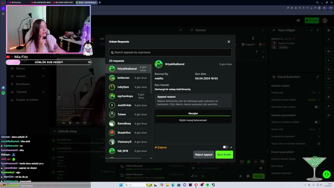
Task: Open Yavaş mod setting chevron
Action: [x=319, y=129]
